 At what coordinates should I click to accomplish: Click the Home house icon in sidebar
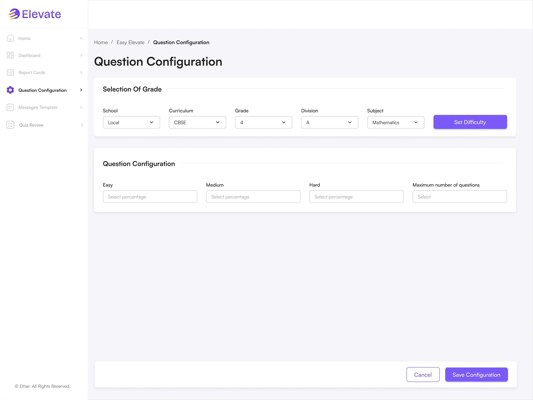pyautogui.click(x=10, y=38)
